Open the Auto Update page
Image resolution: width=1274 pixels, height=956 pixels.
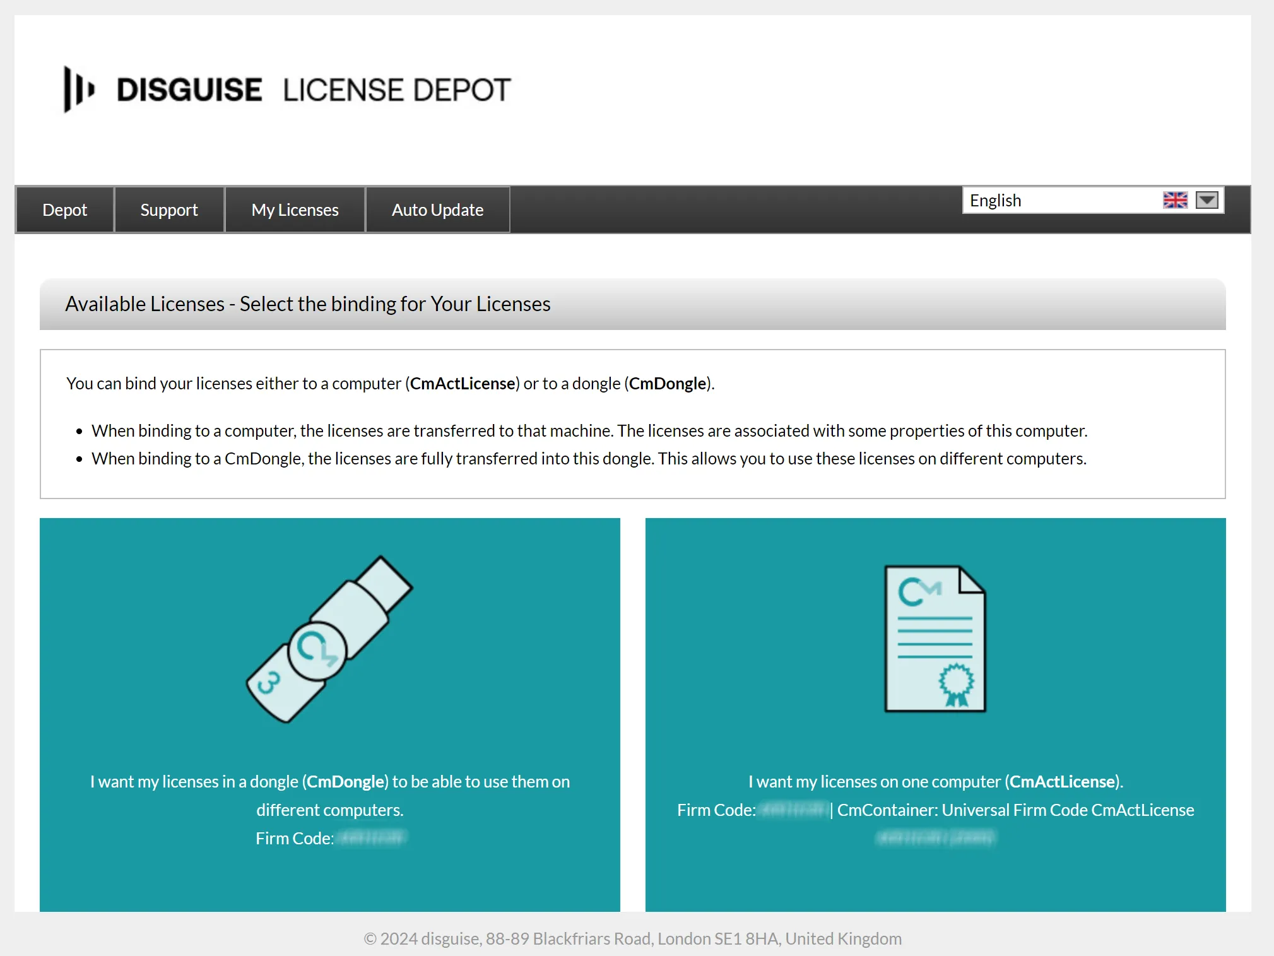(437, 209)
